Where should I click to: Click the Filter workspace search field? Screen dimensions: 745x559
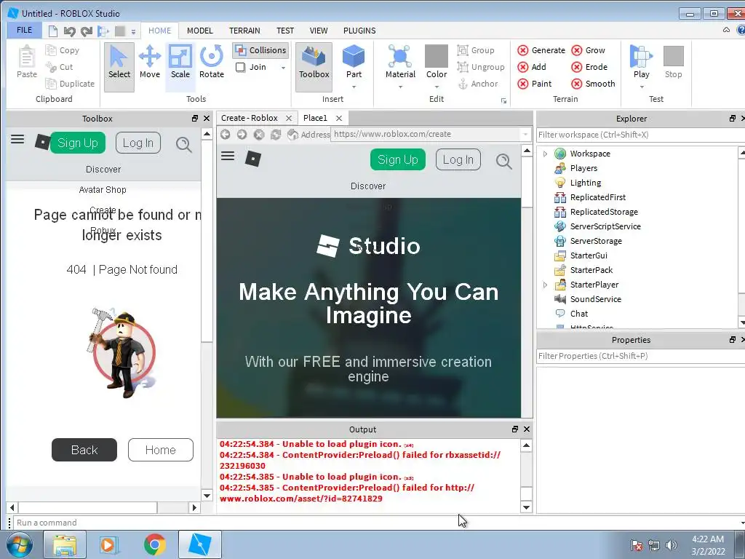pyautogui.click(x=640, y=135)
